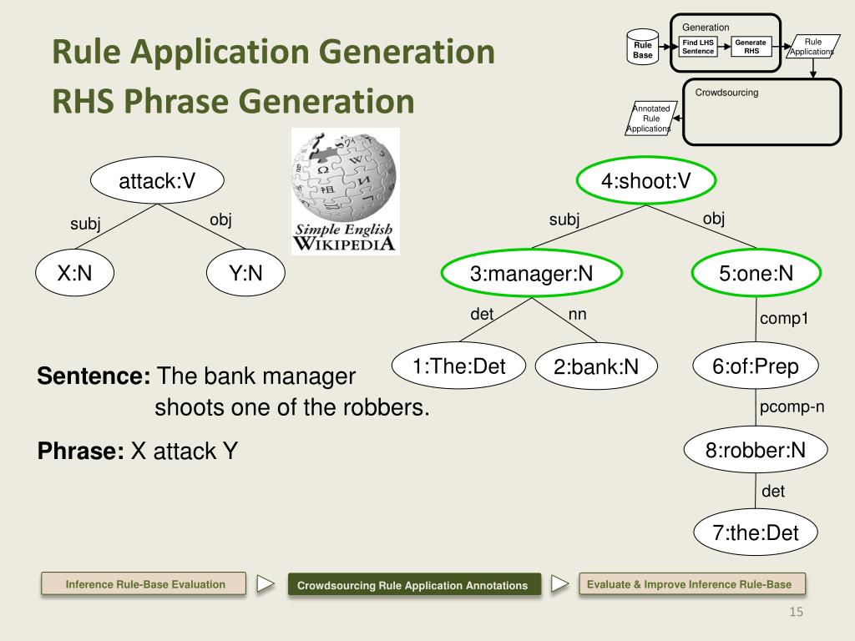The height and width of the screenshot is (641, 855).
Task: Click the 'Sentence:' label
Action: tap(94, 376)
